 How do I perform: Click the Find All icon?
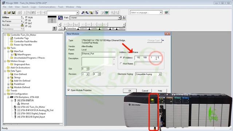click(x=91, y=13)
